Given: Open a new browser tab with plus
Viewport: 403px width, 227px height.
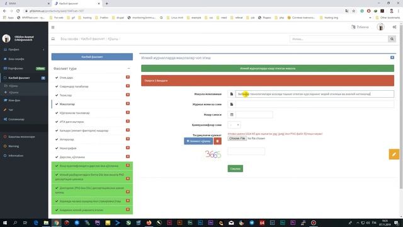Looking at the screenshot, I should click(x=106, y=4).
